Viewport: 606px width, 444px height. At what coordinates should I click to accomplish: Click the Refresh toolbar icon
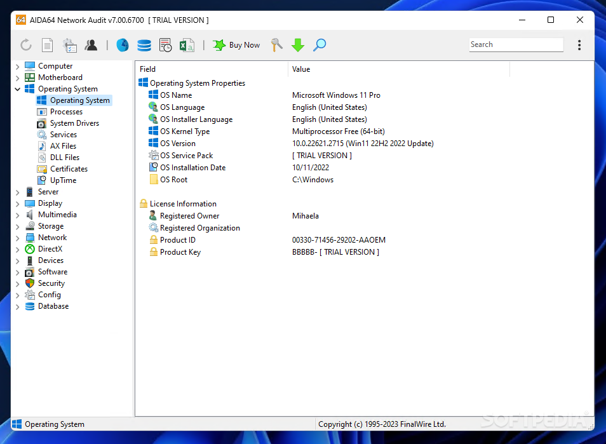point(26,45)
